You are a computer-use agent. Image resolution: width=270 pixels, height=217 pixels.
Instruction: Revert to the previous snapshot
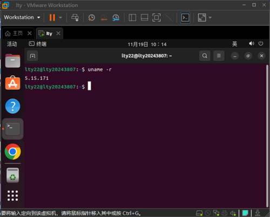click(104, 18)
